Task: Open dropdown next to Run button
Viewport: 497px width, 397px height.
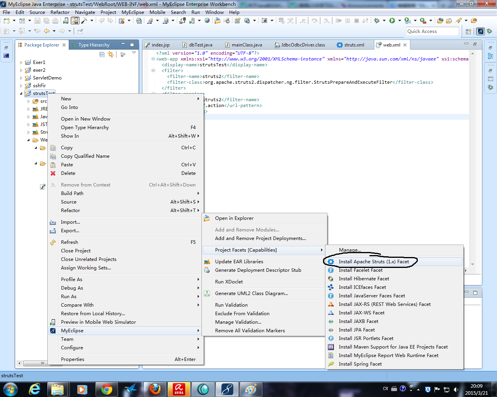Action: point(400,21)
